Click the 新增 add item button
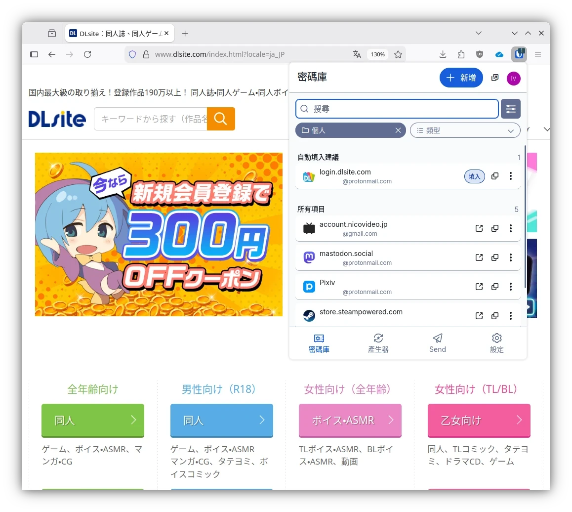The width and height of the screenshot is (572, 512). (461, 78)
